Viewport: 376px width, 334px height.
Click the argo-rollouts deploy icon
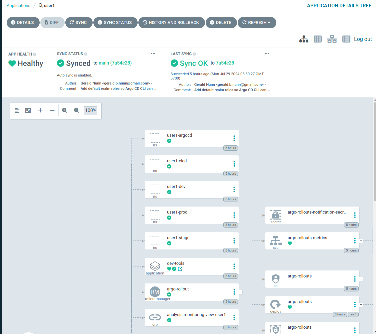[x=276, y=304]
